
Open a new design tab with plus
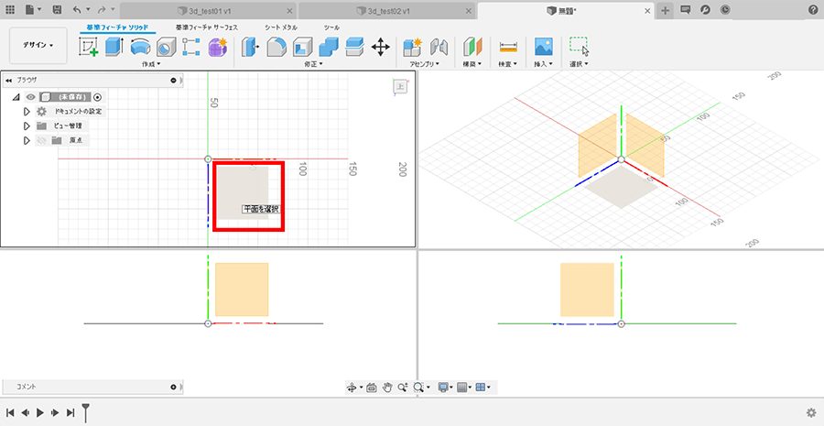[x=666, y=10]
